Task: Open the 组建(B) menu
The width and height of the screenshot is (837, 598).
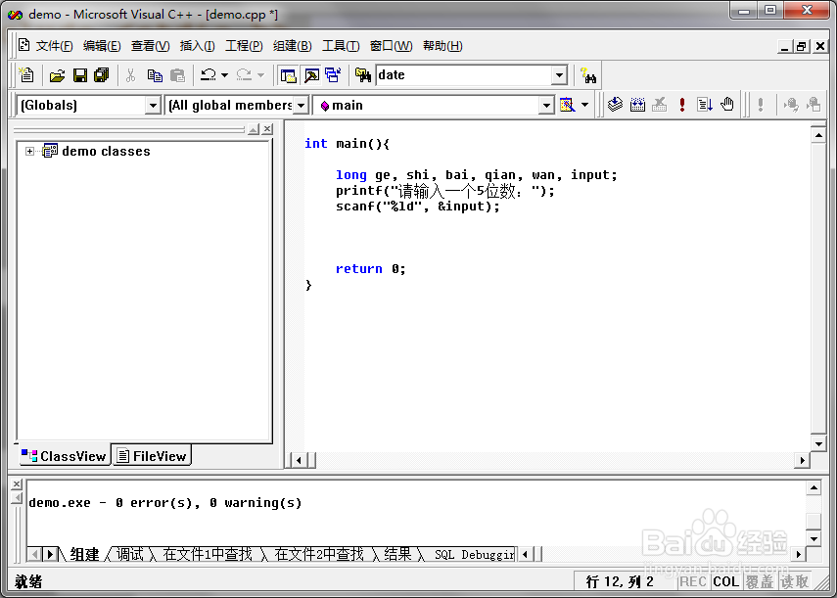Action: (x=292, y=46)
